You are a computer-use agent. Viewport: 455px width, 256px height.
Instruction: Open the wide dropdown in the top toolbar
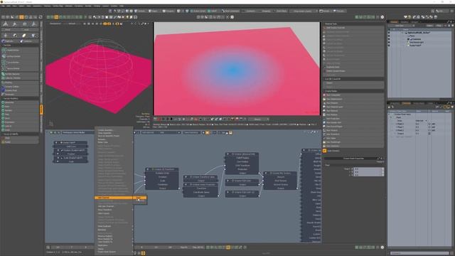pos(304,11)
